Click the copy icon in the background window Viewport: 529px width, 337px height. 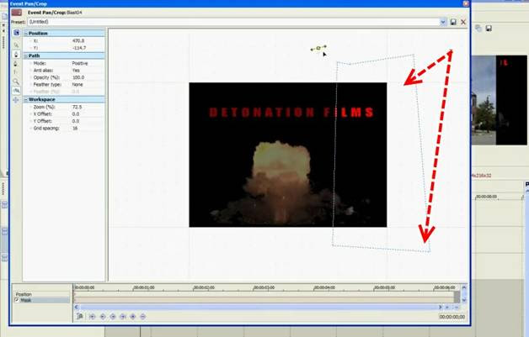478,29
